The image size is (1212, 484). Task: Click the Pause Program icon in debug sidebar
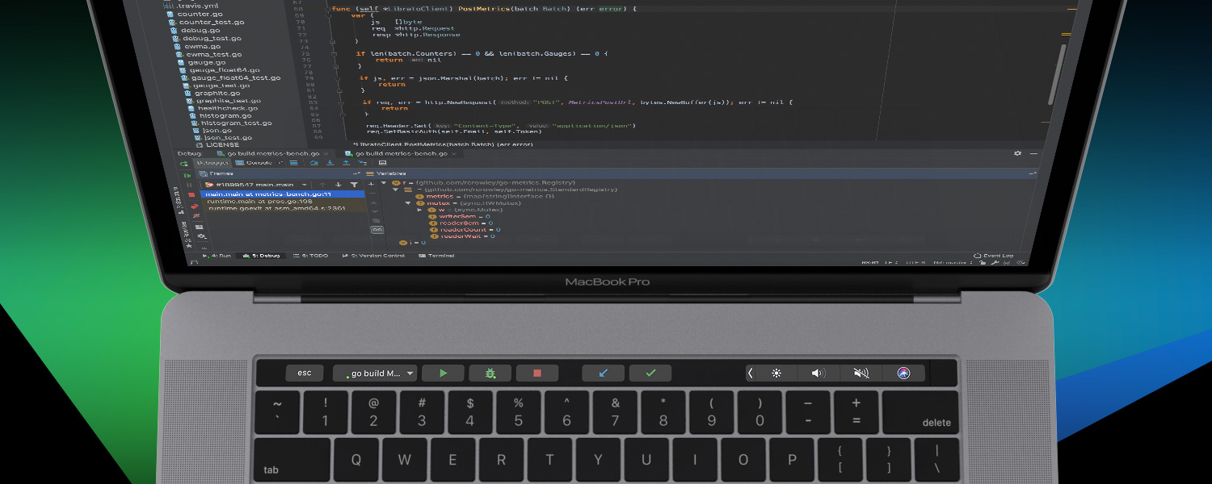(x=189, y=186)
